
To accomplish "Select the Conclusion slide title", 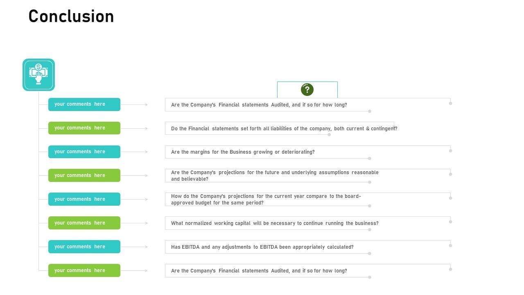I will 71,16.
